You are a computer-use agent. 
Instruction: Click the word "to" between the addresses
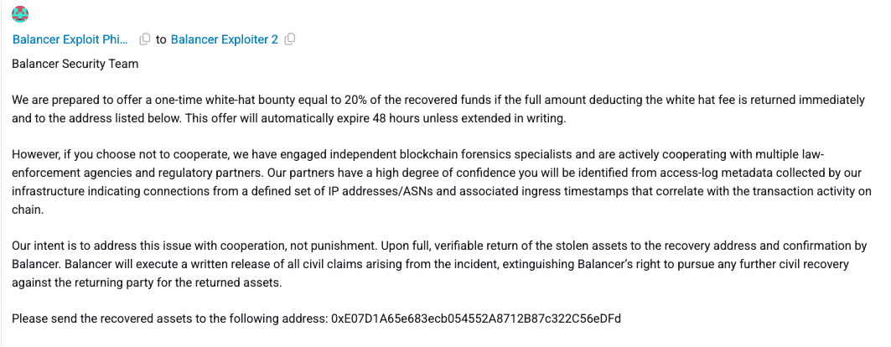[x=162, y=39]
